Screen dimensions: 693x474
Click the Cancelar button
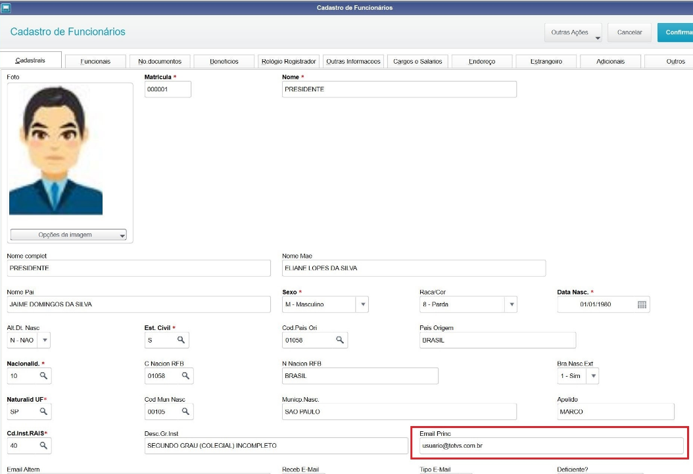click(x=629, y=32)
